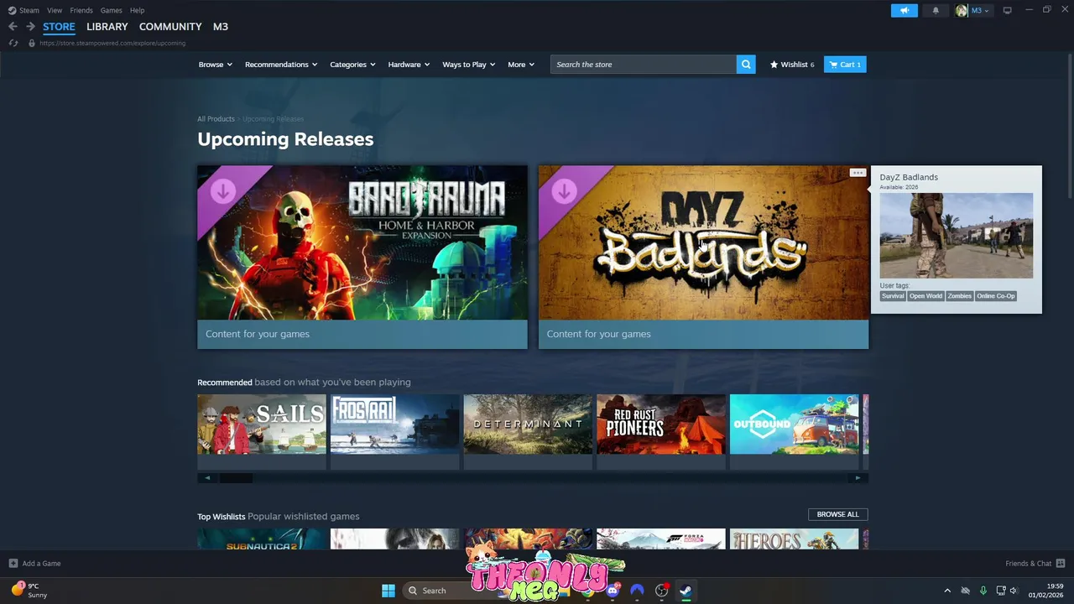
Task: Open the Games menu
Action: click(x=111, y=10)
